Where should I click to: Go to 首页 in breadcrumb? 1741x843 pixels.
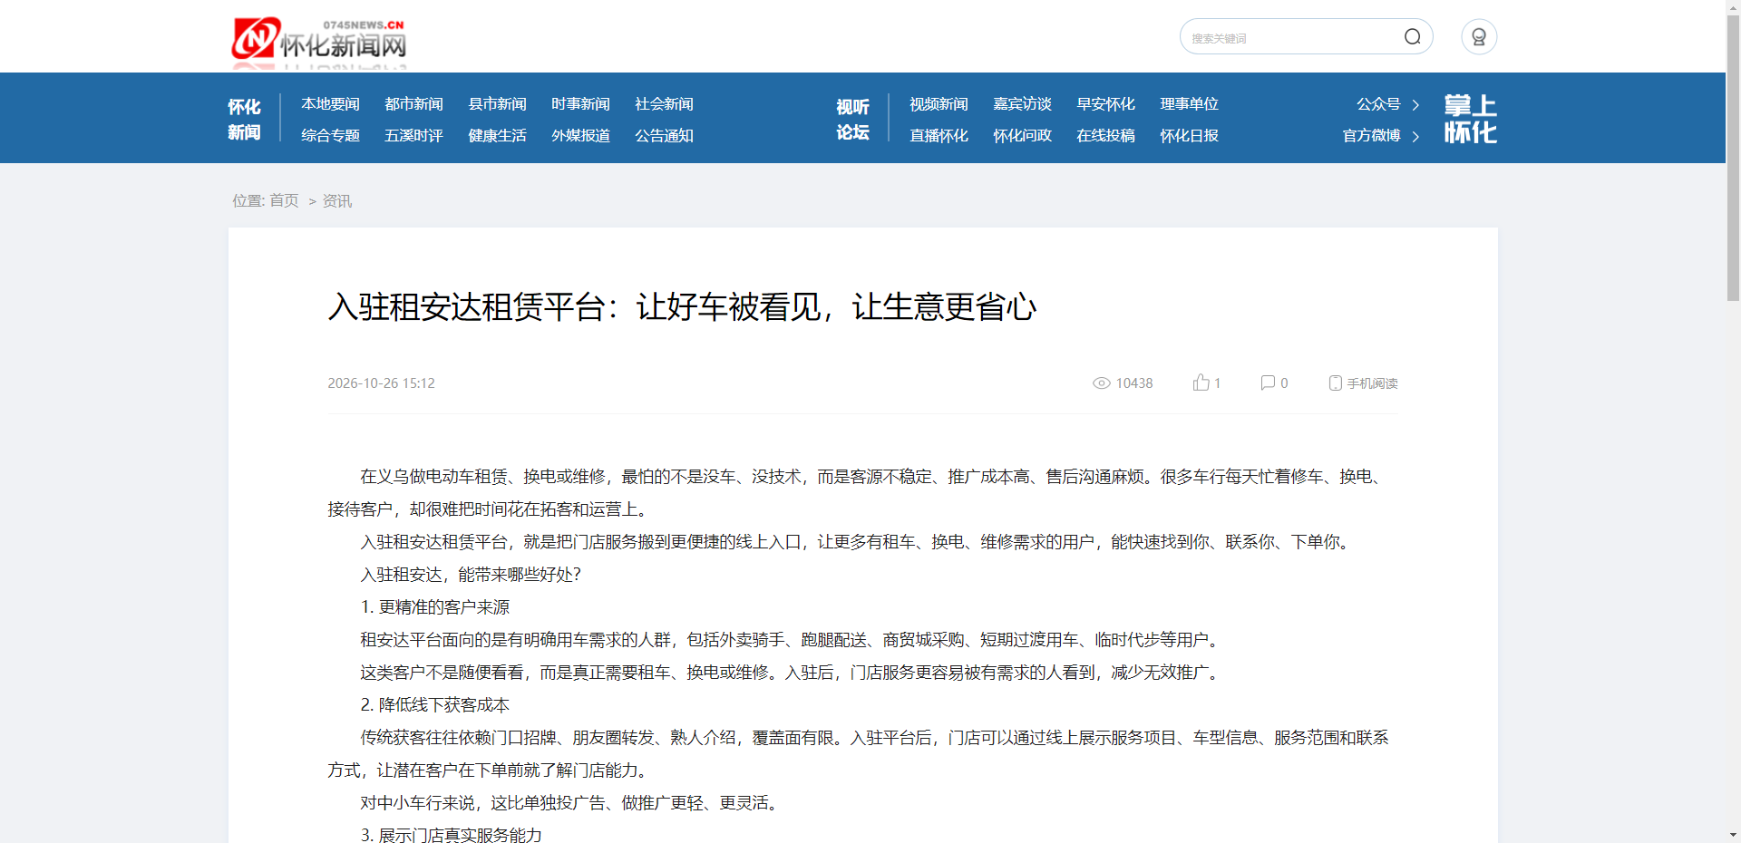coord(284,200)
